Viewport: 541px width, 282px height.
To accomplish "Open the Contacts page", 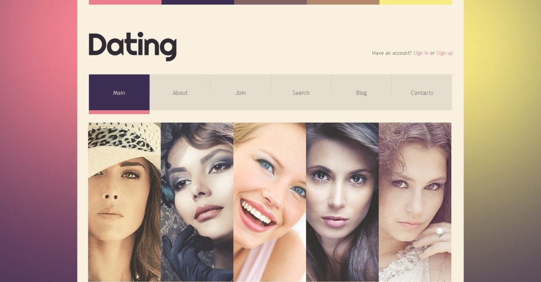I will (x=422, y=93).
